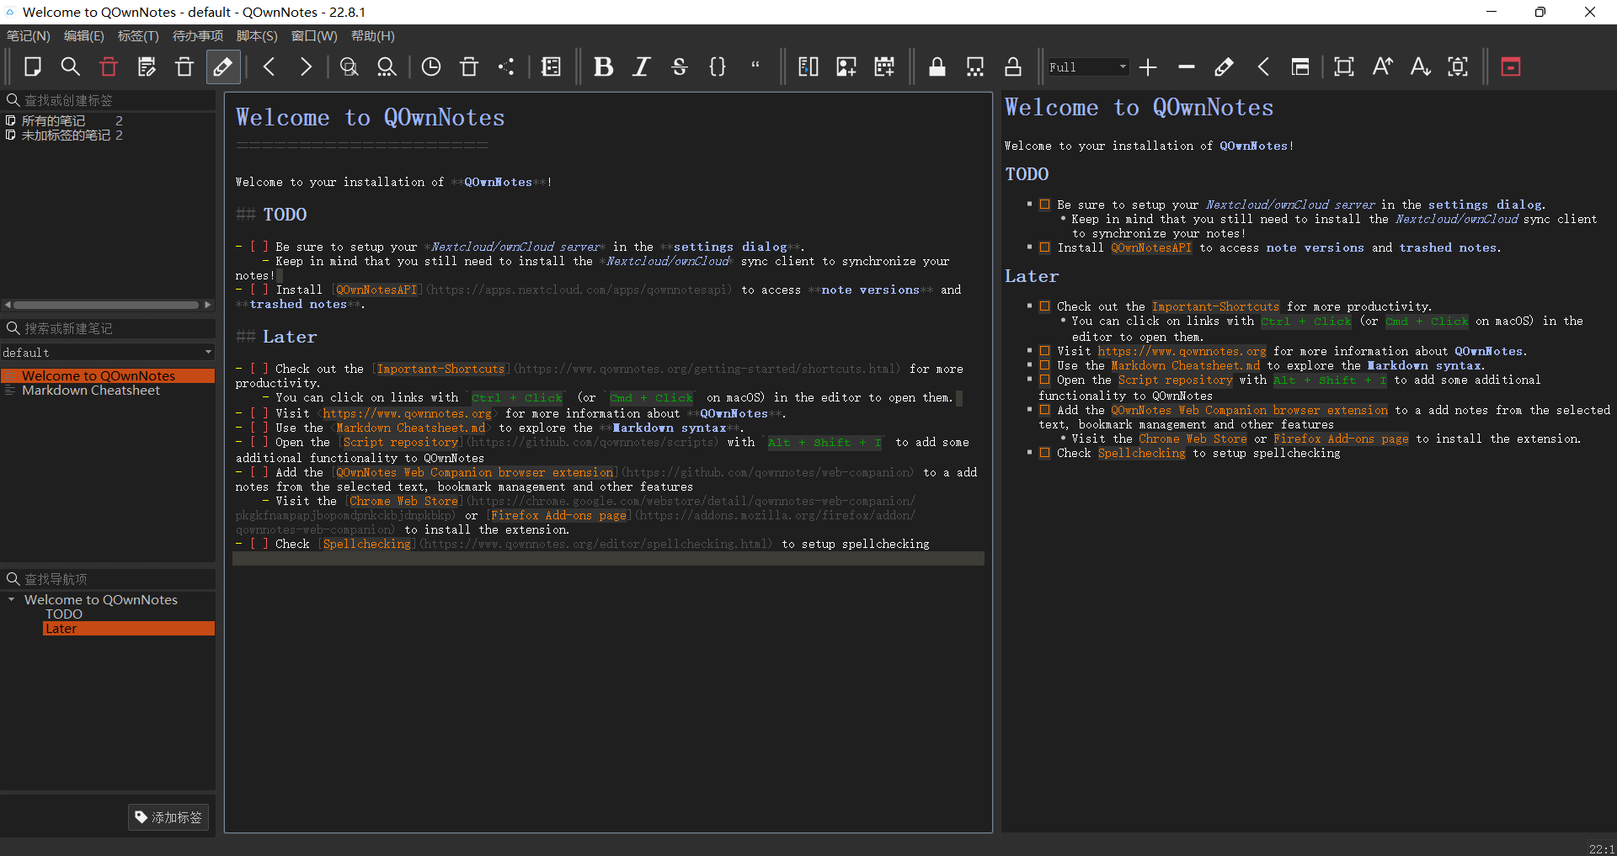The image size is (1617, 856).
Task: Check the 'Be sure to setup' preview checkbox
Action: [x=1044, y=205]
